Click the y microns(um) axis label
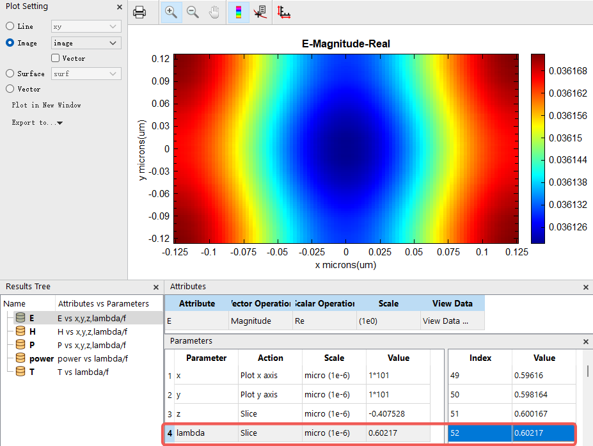Screen dimensions: 593x446 [142, 150]
